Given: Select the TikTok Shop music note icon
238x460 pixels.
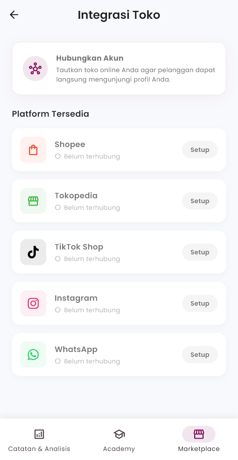Looking at the screenshot, I should pos(33,252).
